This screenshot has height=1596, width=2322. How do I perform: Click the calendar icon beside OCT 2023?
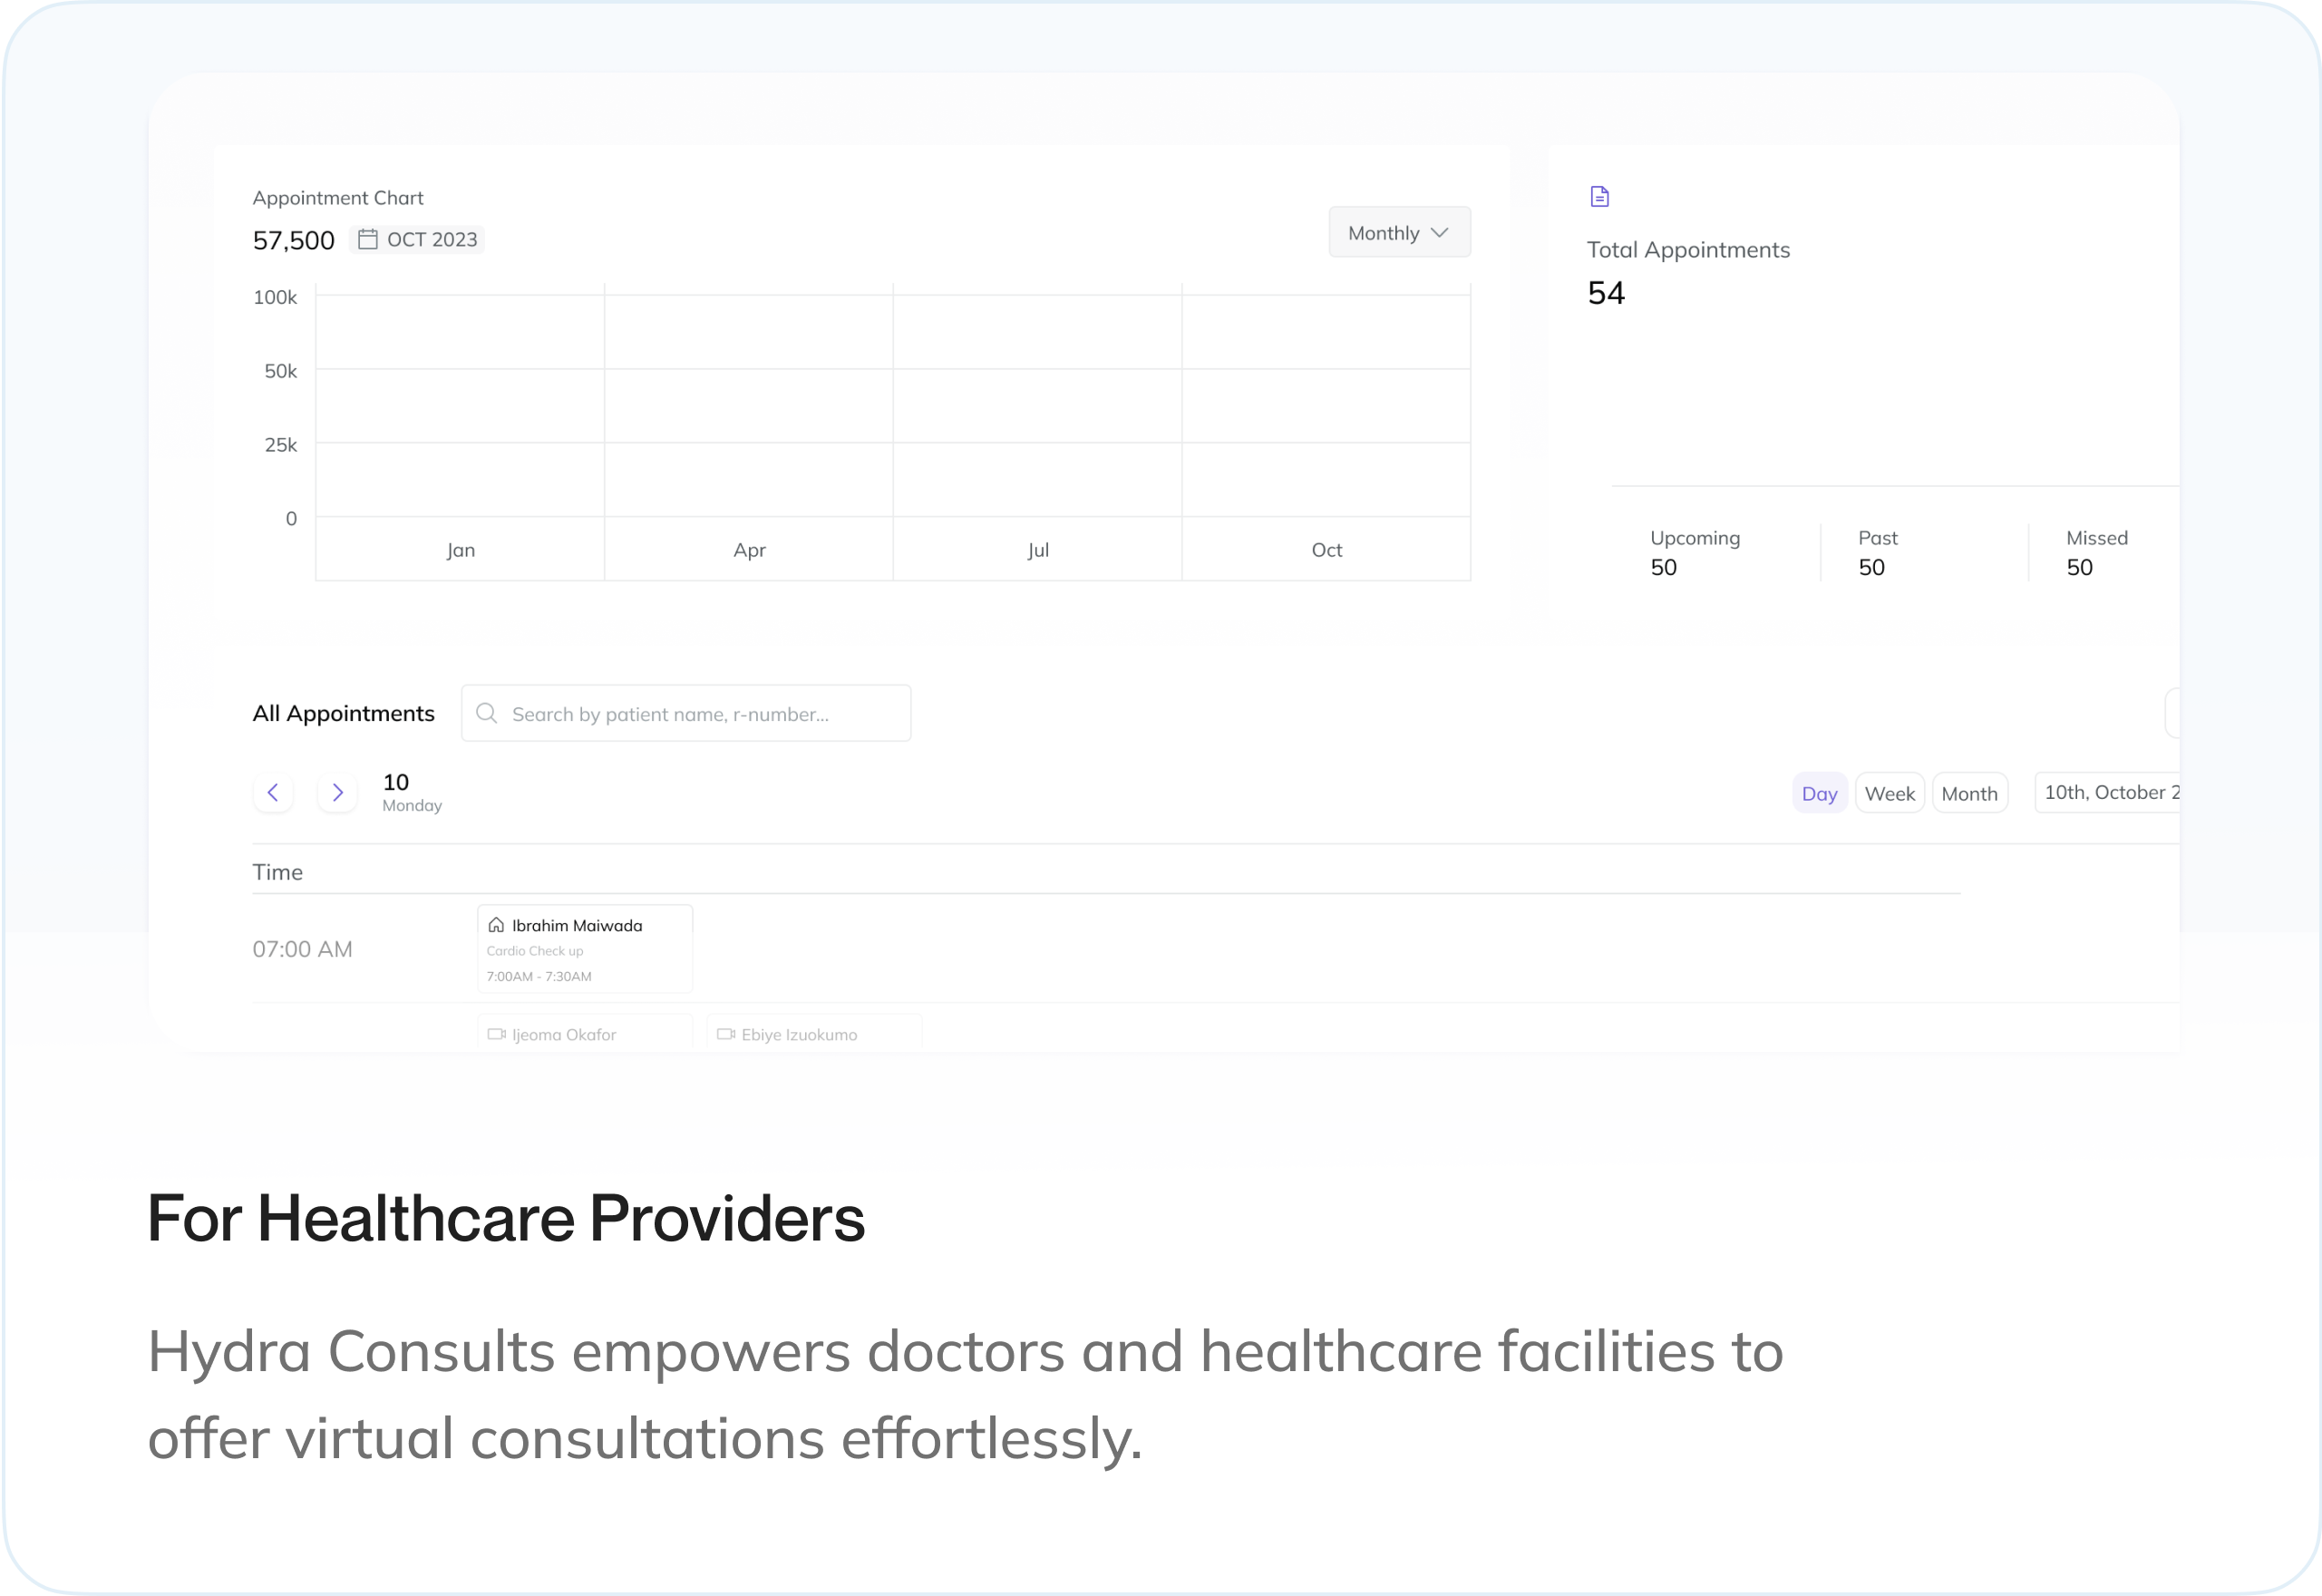click(x=368, y=239)
